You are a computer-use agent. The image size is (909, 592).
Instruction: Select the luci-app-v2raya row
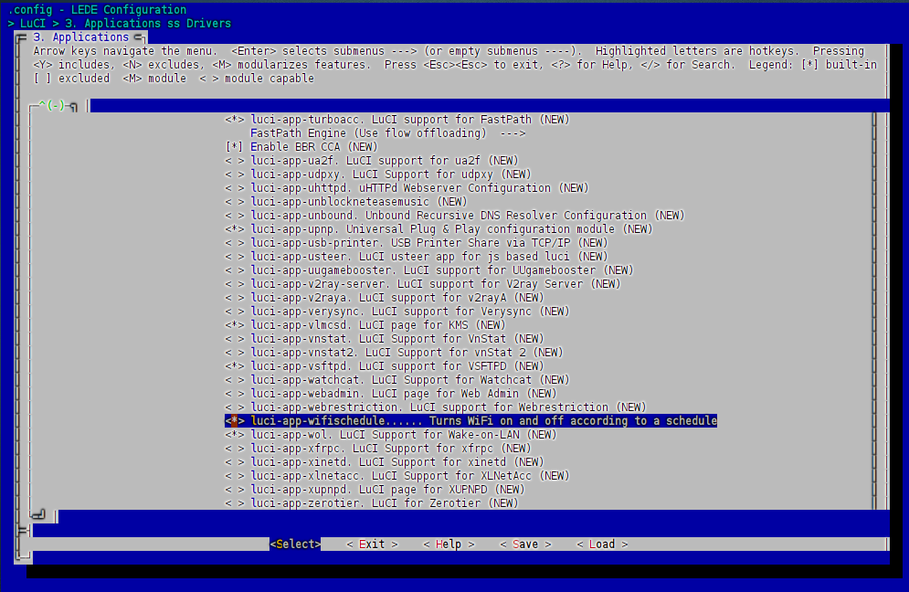385,298
